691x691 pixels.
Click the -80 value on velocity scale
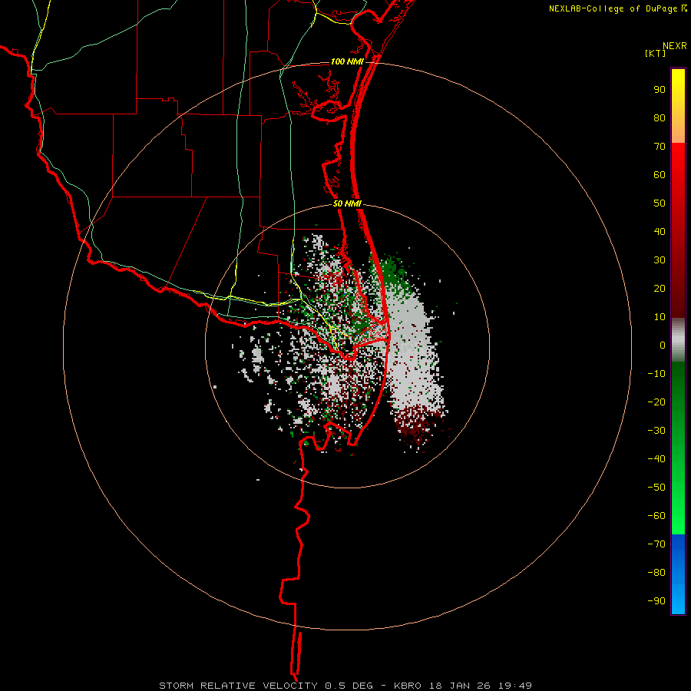coord(656,573)
